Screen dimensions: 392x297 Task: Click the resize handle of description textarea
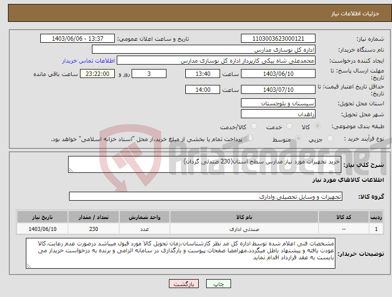(71, 170)
